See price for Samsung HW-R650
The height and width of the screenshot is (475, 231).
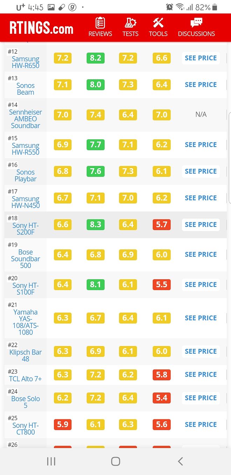[x=201, y=58]
